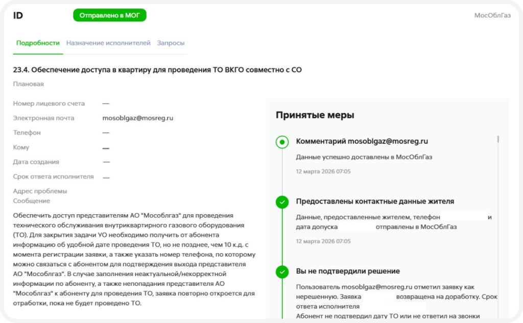Open the "Назначение исполнителей" tab
The width and height of the screenshot is (523, 323).
[x=108, y=43]
